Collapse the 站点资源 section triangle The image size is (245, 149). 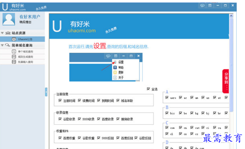[x=2, y=33]
